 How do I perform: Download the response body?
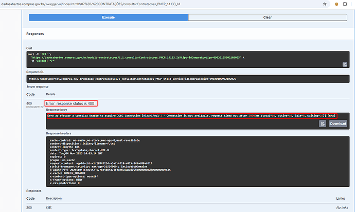(x=338, y=123)
